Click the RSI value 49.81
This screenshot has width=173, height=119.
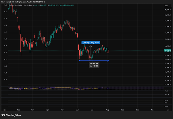tap(26, 88)
